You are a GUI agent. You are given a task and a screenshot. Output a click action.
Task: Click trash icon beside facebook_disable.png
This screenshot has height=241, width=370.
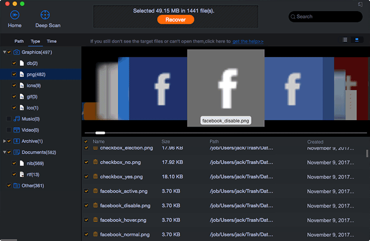point(95,206)
